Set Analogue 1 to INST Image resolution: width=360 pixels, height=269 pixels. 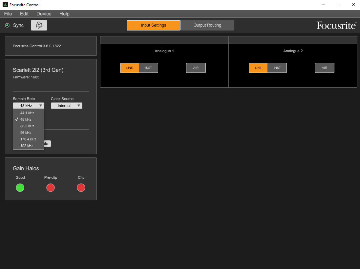(149, 68)
